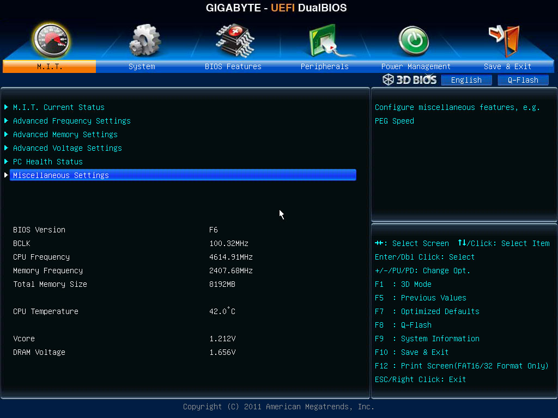Click the System gears icon
558x418 pixels.
pyautogui.click(x=145, y=40)
